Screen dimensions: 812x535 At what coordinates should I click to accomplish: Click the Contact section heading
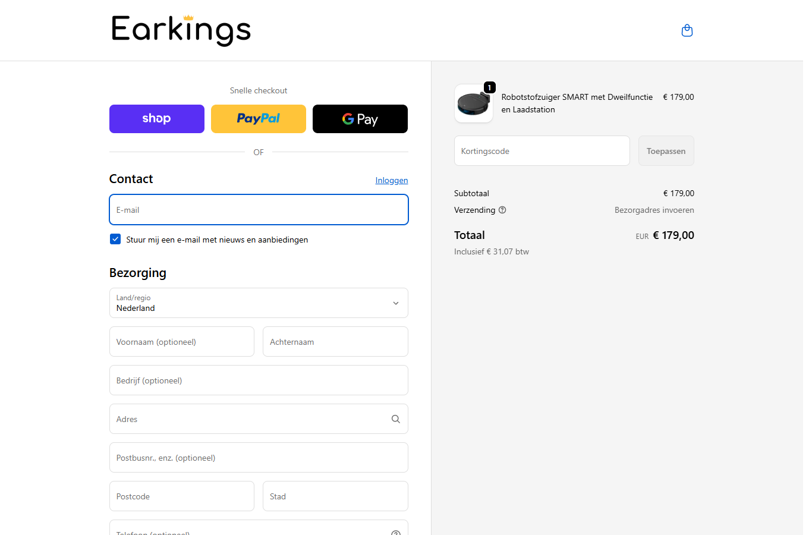tap(131, 179)
